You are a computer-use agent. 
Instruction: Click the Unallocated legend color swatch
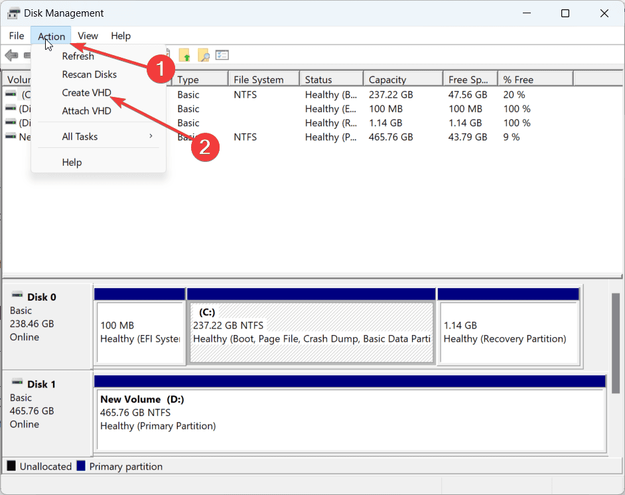(11, 466)
